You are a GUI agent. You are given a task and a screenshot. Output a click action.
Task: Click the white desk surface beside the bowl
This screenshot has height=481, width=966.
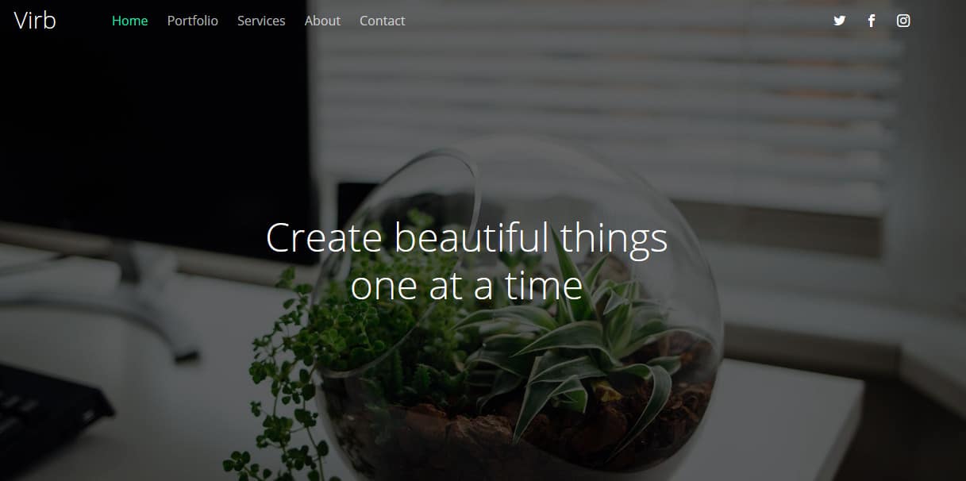click(794, 421)
